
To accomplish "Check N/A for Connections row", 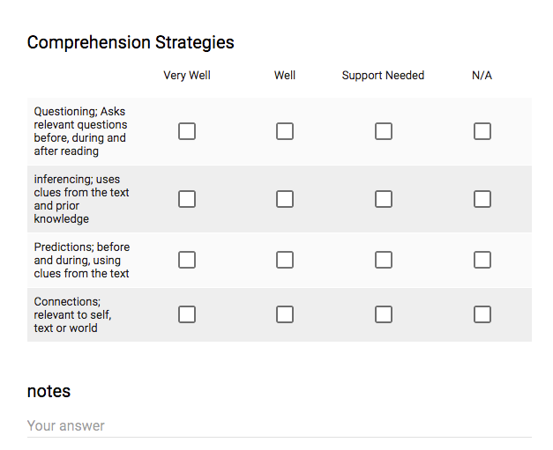I will 482,314.
